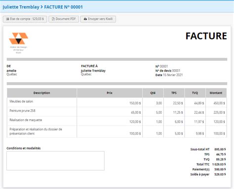Click the 44,89 $ TVQ cell

point(199,103)
